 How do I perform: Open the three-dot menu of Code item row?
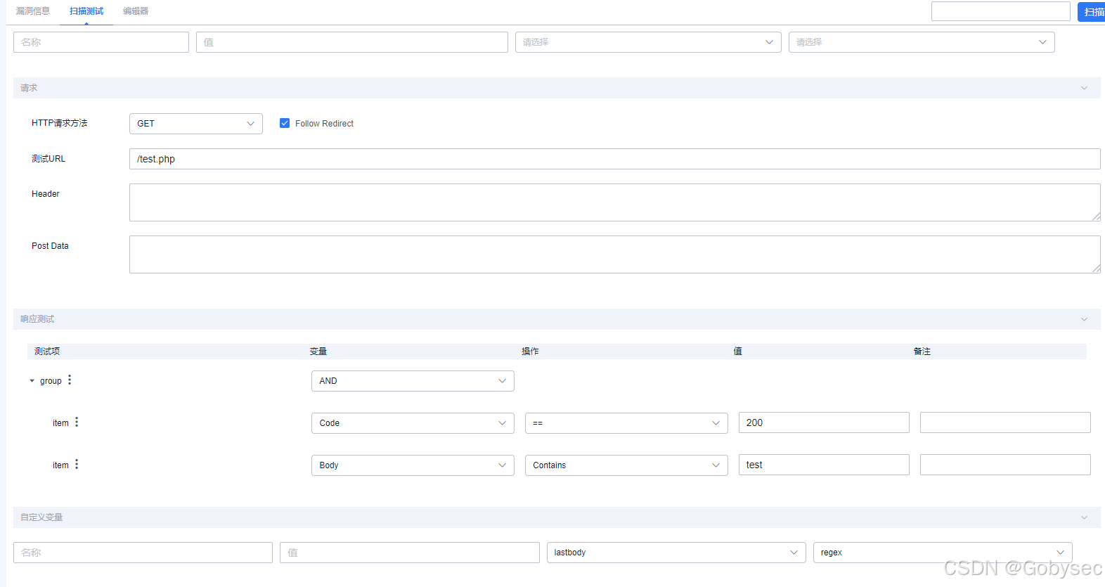pyautogui.click(x=77, y=422)
